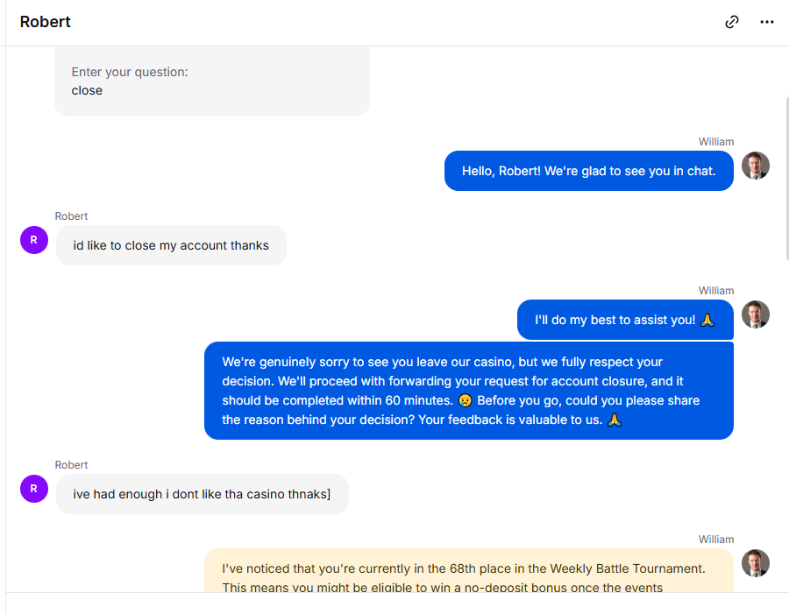Click the 'Robert' sender name above 'ive had enough'

coord(72,465)
